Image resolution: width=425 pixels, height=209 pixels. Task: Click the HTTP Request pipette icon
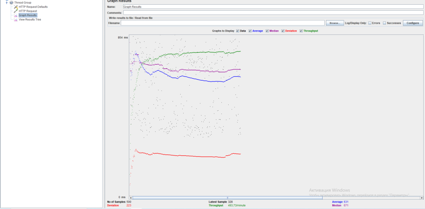(x=16, y=11)
